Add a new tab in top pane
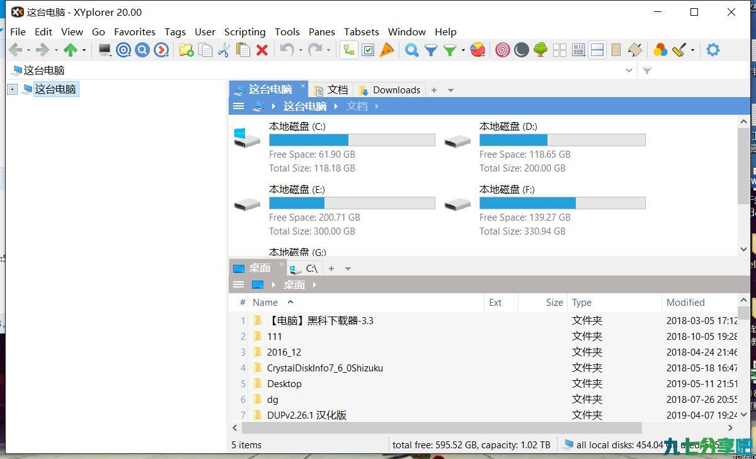This screenshot has width=756, height=459. pos(434,90)
